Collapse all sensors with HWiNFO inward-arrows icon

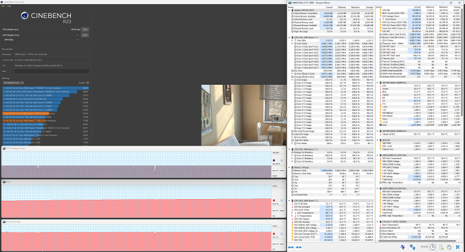click(299, 247)
